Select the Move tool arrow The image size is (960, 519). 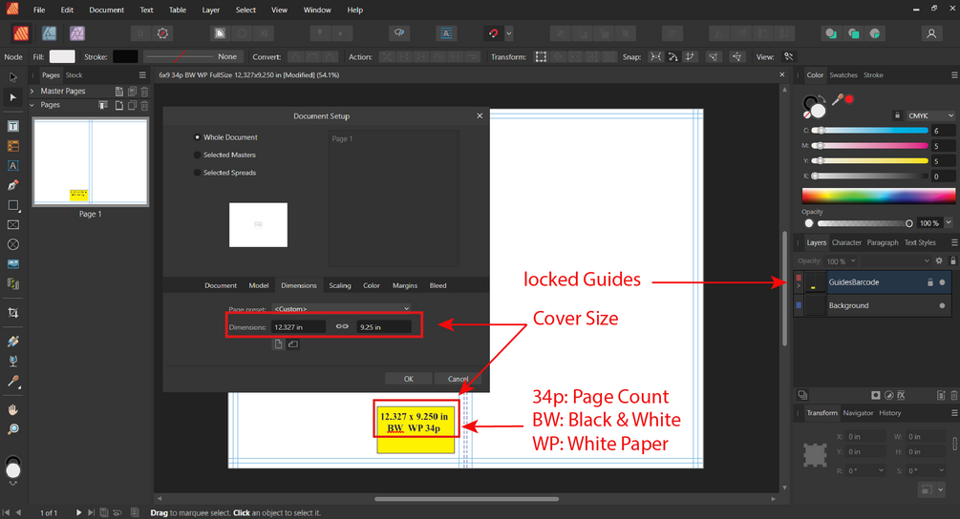coord(12,77)
